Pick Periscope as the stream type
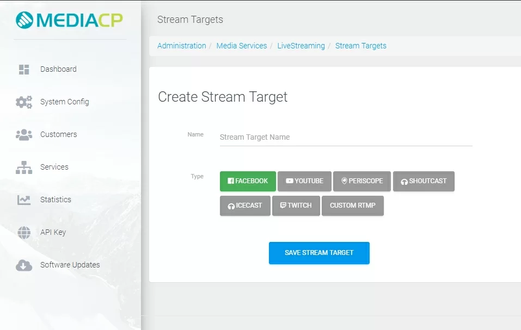The width and height of the screenshot is (521, 330). 361,181
